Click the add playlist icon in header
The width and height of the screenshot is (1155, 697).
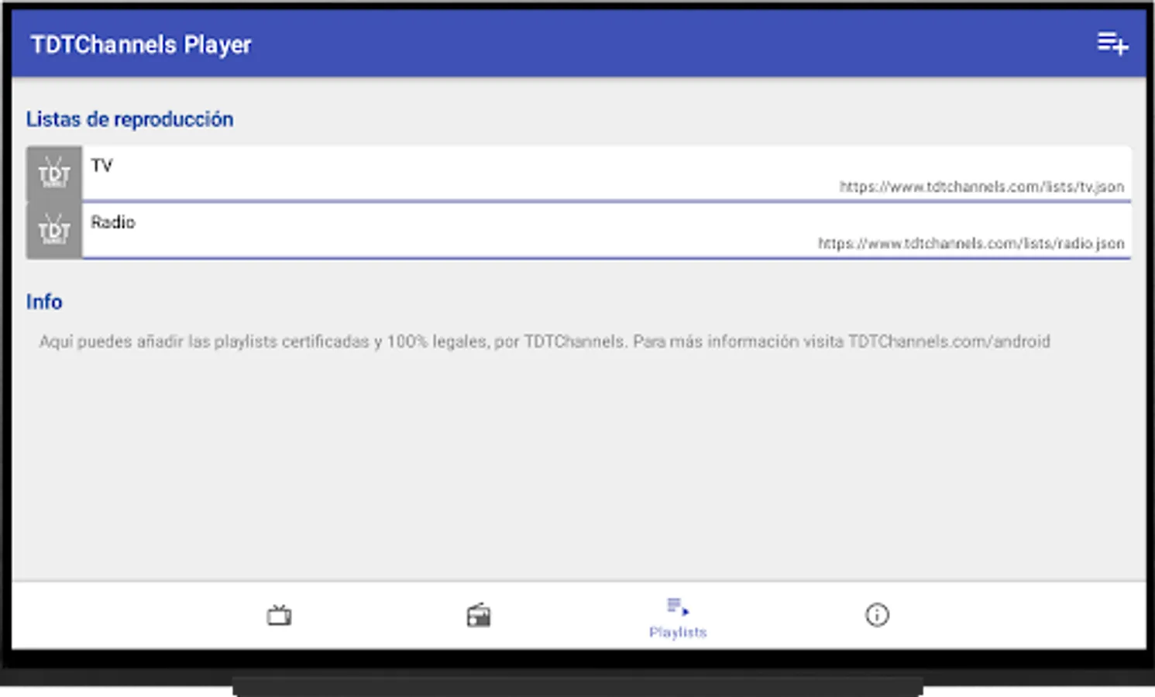(x=1112, y=43)
